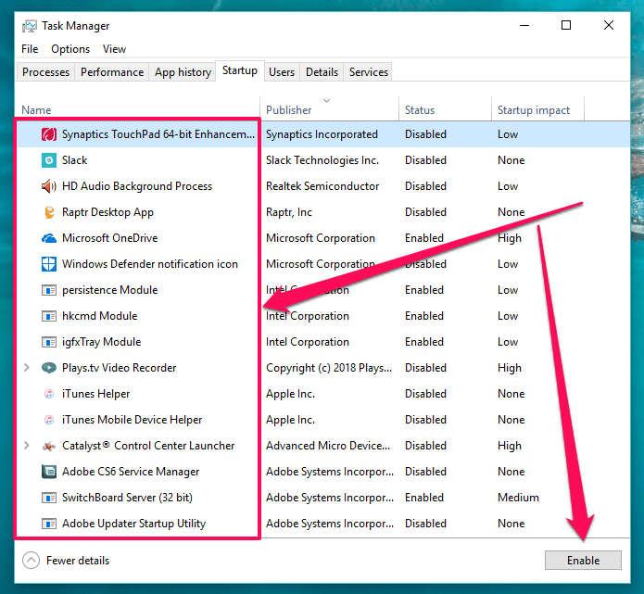The image size is (644, 594).
Task: Click Advanced Micro Device publisher cell
Action: pos(328,446)
